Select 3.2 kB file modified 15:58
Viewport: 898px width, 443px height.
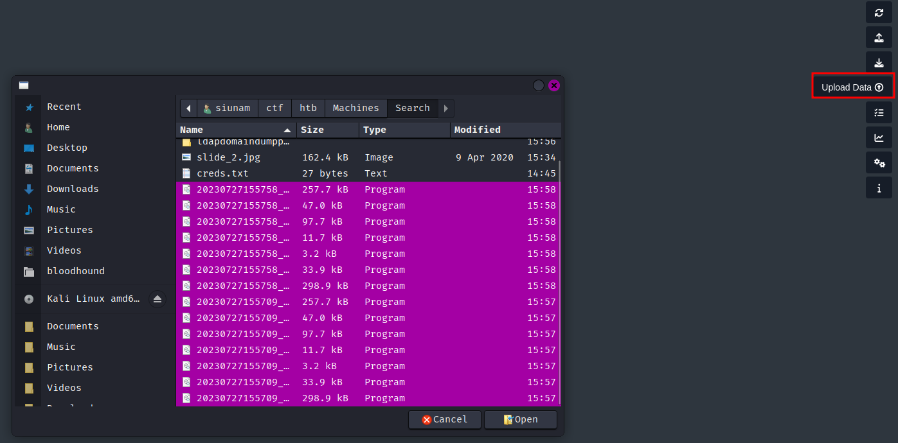368,254
